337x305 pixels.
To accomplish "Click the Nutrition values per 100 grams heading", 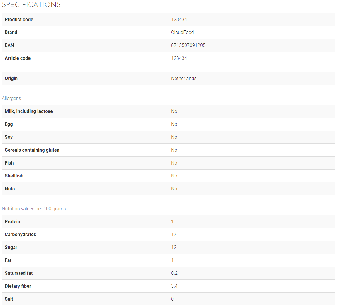I will 34,209.
